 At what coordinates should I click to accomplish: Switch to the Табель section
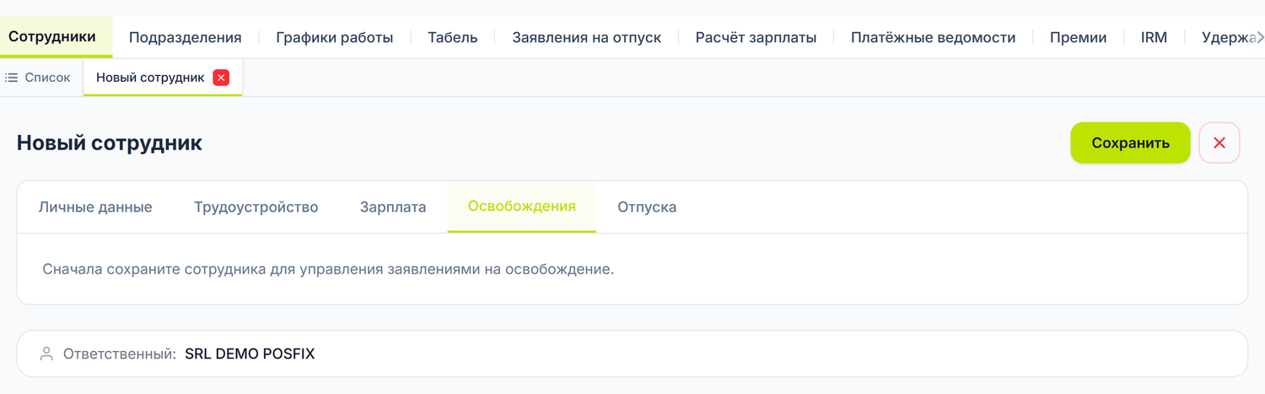(453, 38)
